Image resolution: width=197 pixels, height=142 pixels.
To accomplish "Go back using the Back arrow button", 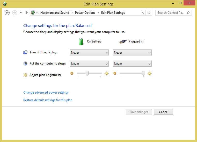I will [x=7, y=13].
